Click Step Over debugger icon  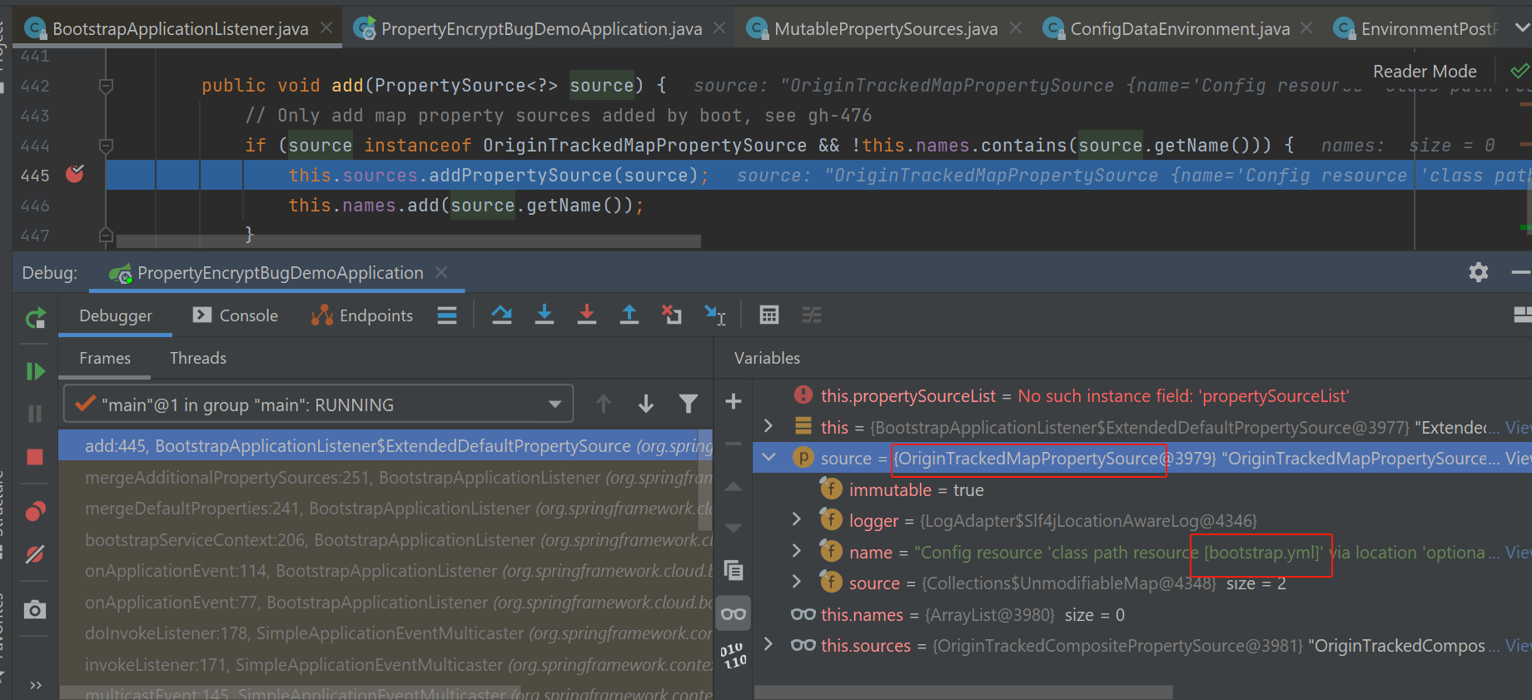[501, 315]
